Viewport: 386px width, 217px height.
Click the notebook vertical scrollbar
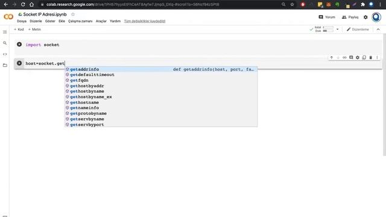384,95
